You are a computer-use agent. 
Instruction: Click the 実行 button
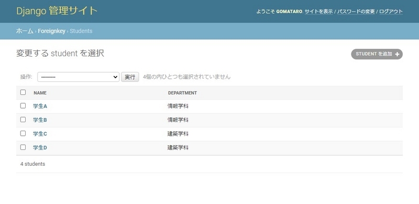tap(130, 77)
